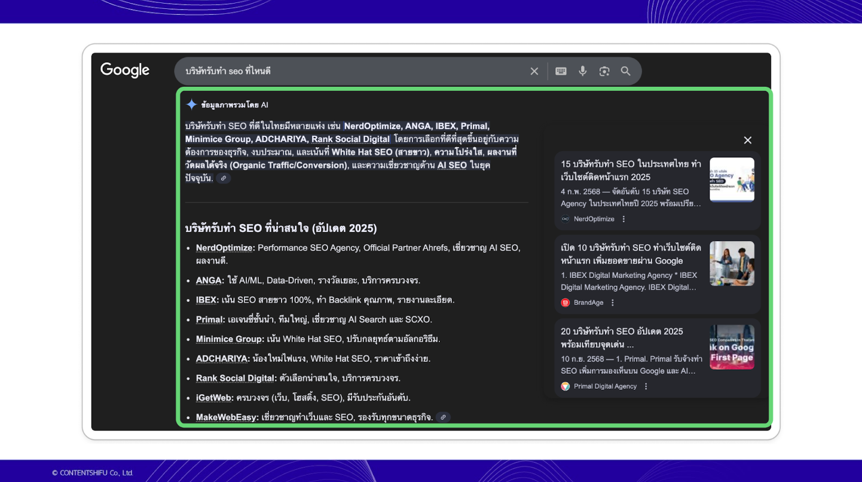Close the sources side panel
Viewport: 862px width, 482px height.
(748, 140)
